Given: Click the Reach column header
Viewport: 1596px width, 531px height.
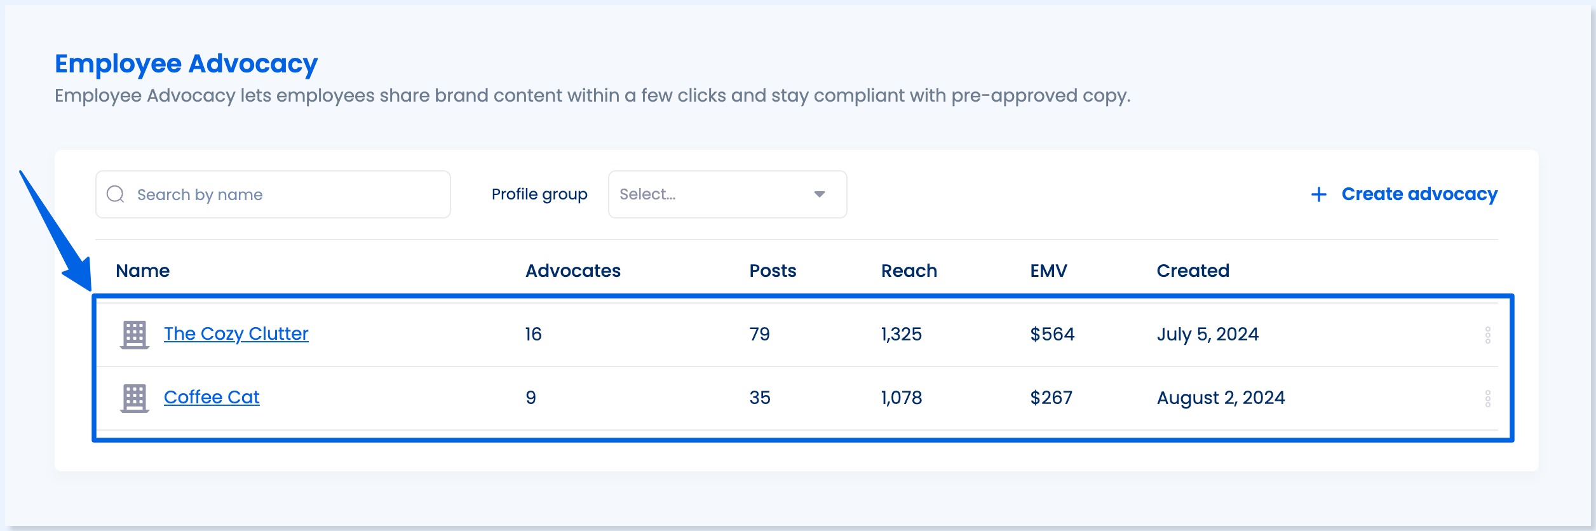Looking at the screenshot, I should point(907,270).
